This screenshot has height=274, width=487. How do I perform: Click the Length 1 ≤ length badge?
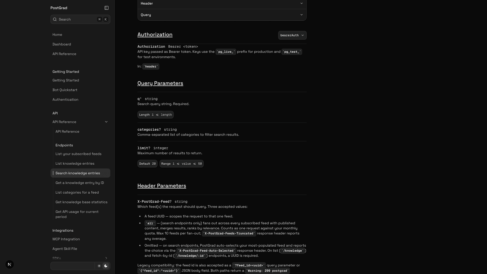[155, 115]
